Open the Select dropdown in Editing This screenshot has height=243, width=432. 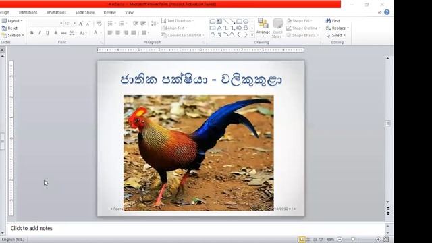click(336, 35)
